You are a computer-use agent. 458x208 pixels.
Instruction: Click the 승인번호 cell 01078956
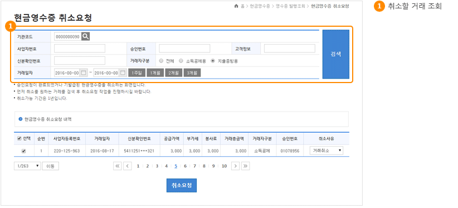[290, 151]
